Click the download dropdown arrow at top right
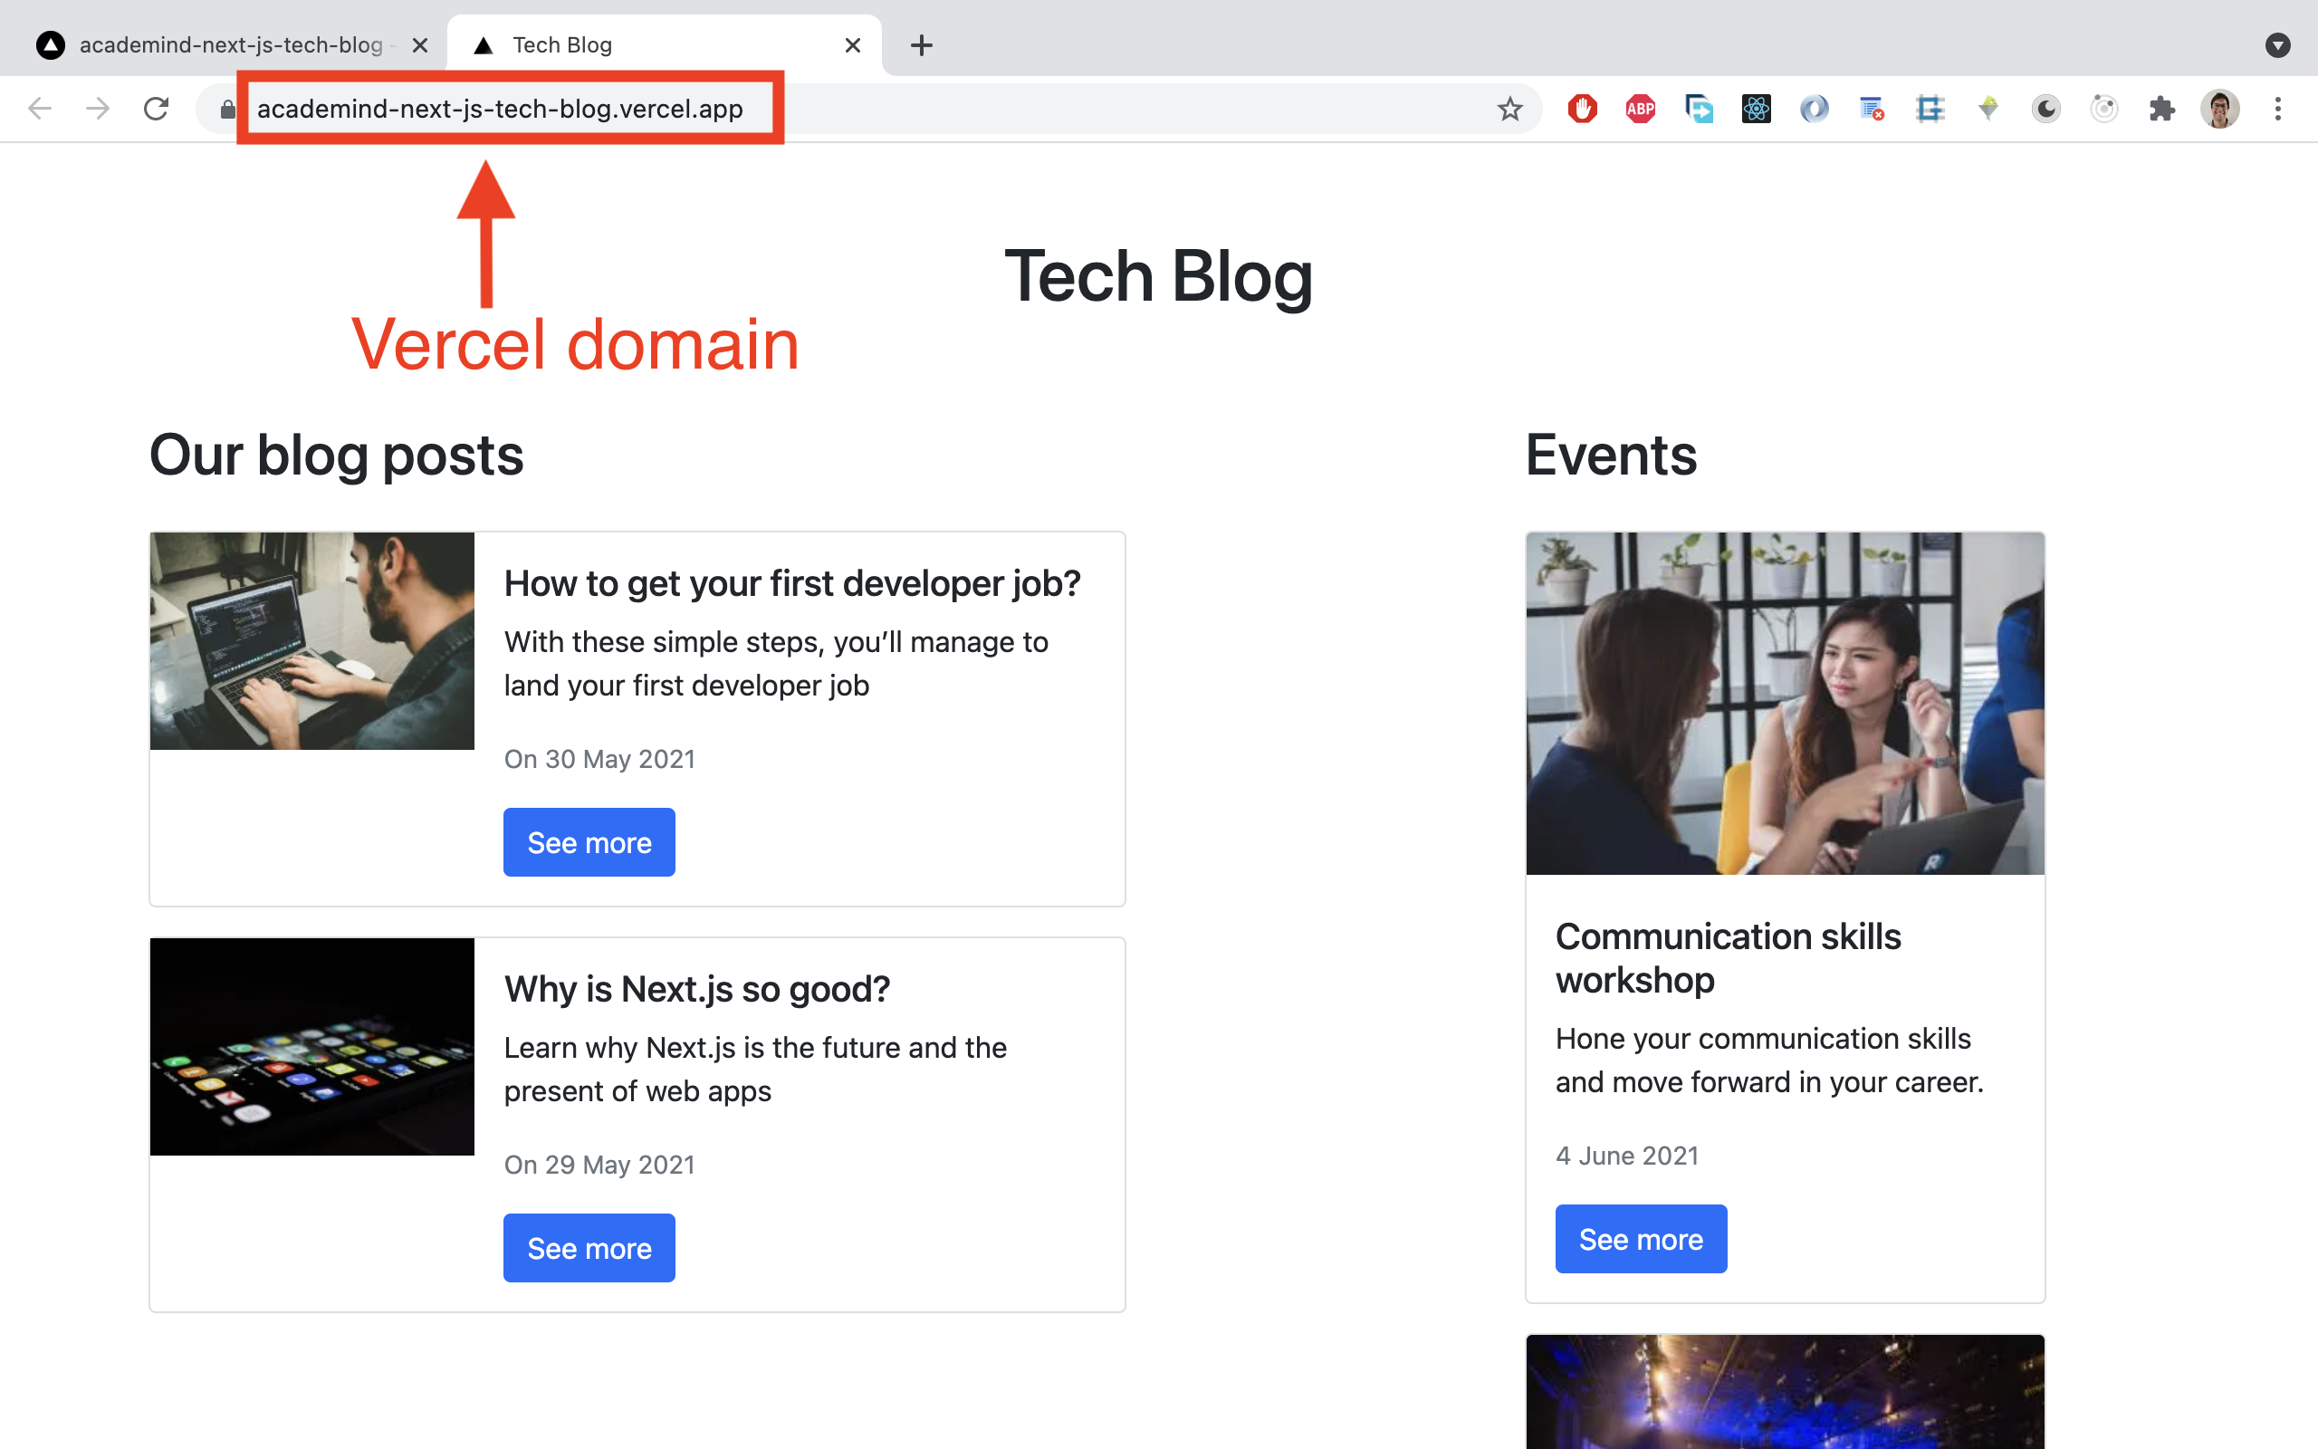The height and width of the screenshot is (1449, 2318). point(2278,44)
